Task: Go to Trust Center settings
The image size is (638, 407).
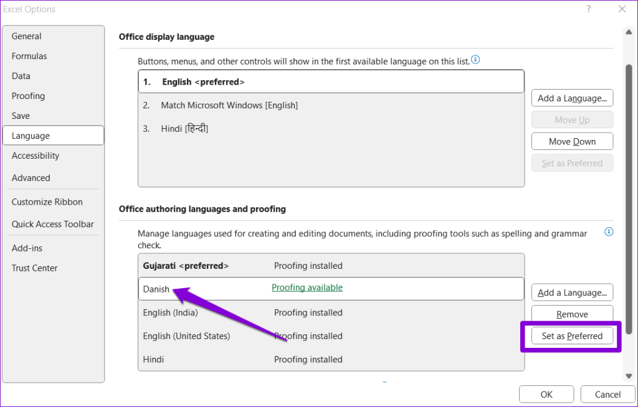Action: pos(35,268)
